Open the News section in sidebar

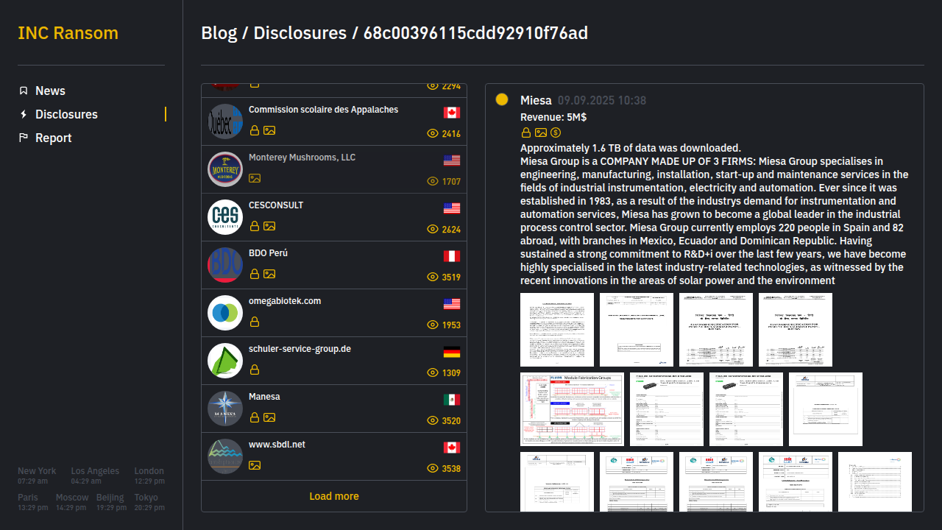coord(50,91)
